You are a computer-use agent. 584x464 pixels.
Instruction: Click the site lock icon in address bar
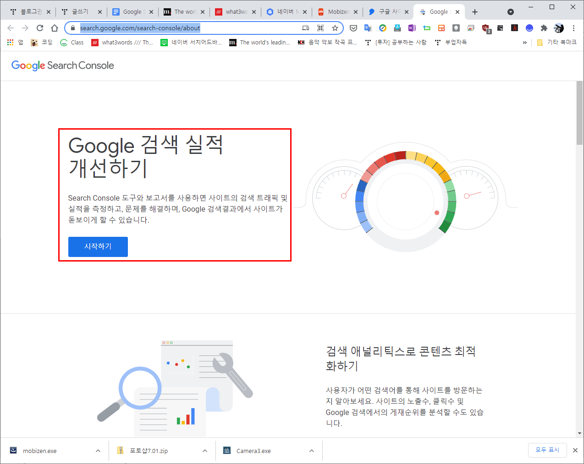click(x=72, y=28)
